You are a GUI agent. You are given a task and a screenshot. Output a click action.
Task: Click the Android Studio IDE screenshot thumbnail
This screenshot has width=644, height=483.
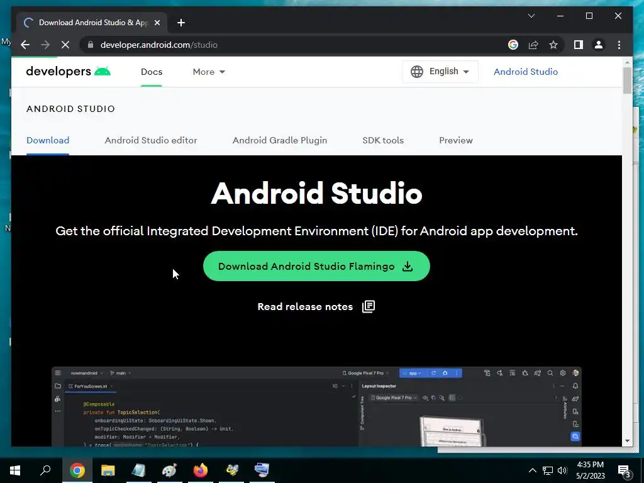point(316,406)
